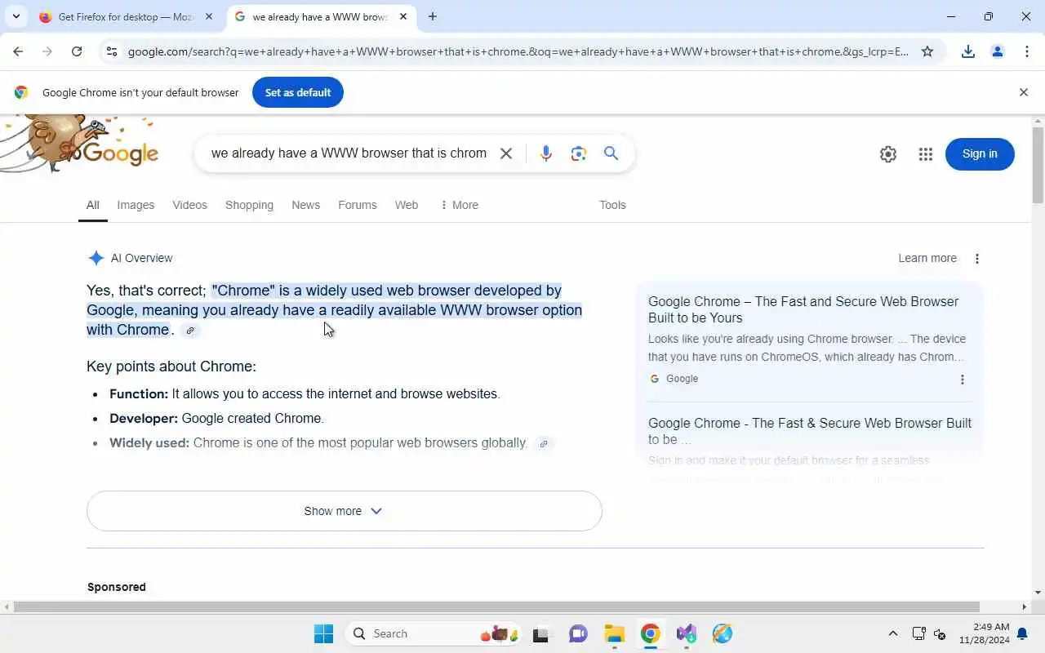Select the Google search results tab
The image size is (1045, 653).
tap(320, 16)
